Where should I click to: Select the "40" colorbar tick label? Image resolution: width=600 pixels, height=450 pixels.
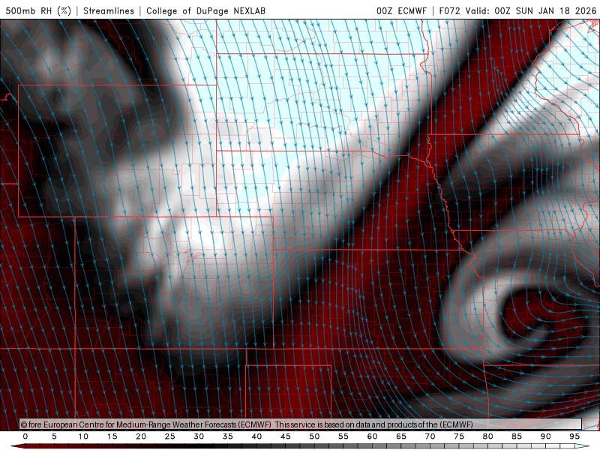tap(256, 436)
